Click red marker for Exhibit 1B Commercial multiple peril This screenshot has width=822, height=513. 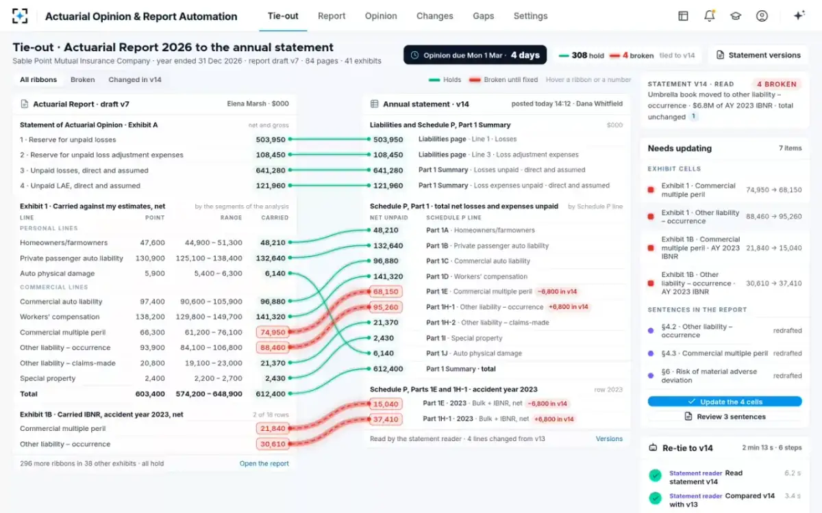651,248
